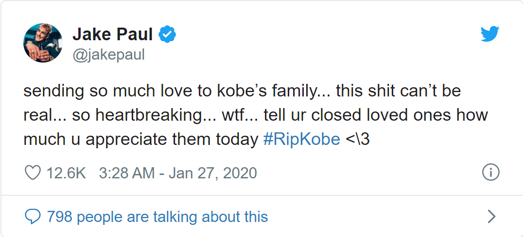Click the Twitter bird logo
Screen dimensions: 523x237
489,34
